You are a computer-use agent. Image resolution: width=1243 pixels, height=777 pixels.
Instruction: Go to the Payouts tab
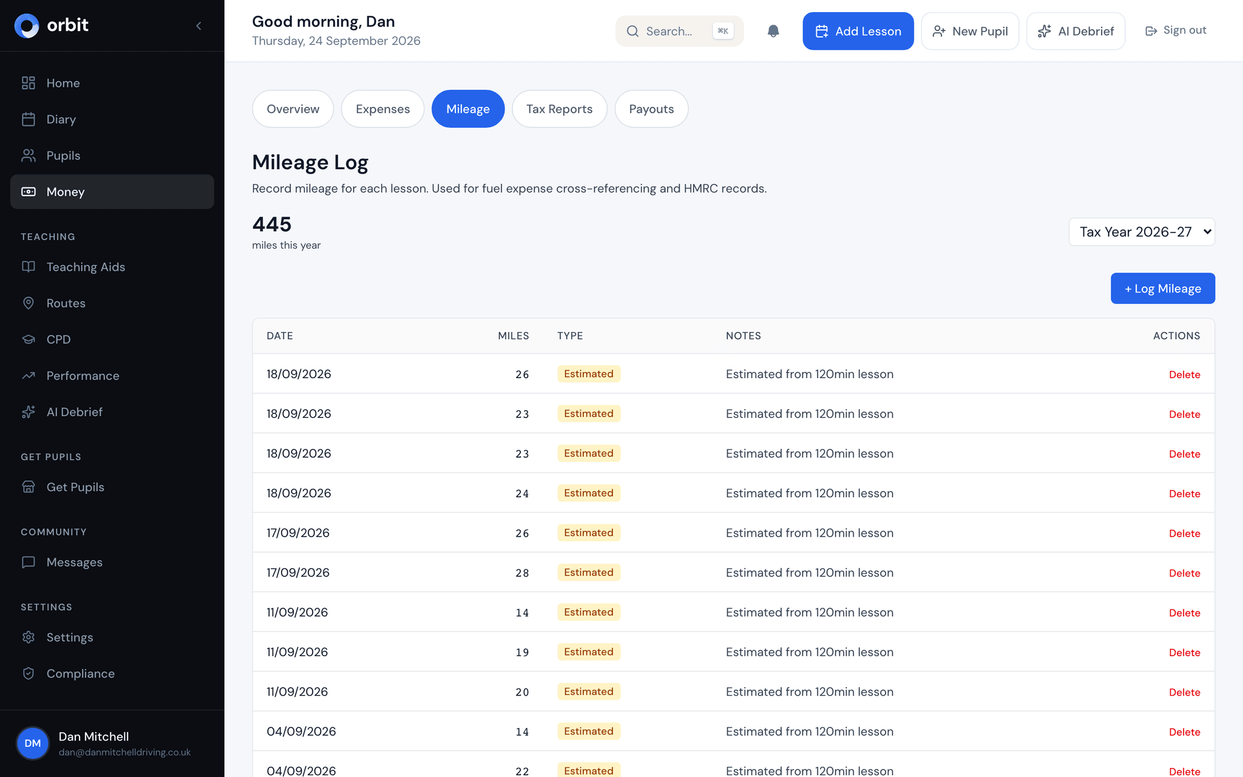651,109
